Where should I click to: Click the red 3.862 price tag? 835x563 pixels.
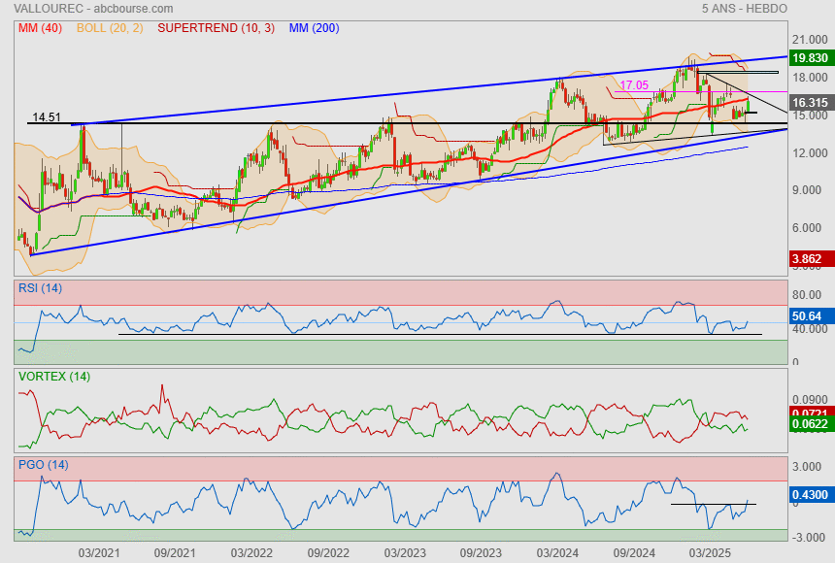810,259
